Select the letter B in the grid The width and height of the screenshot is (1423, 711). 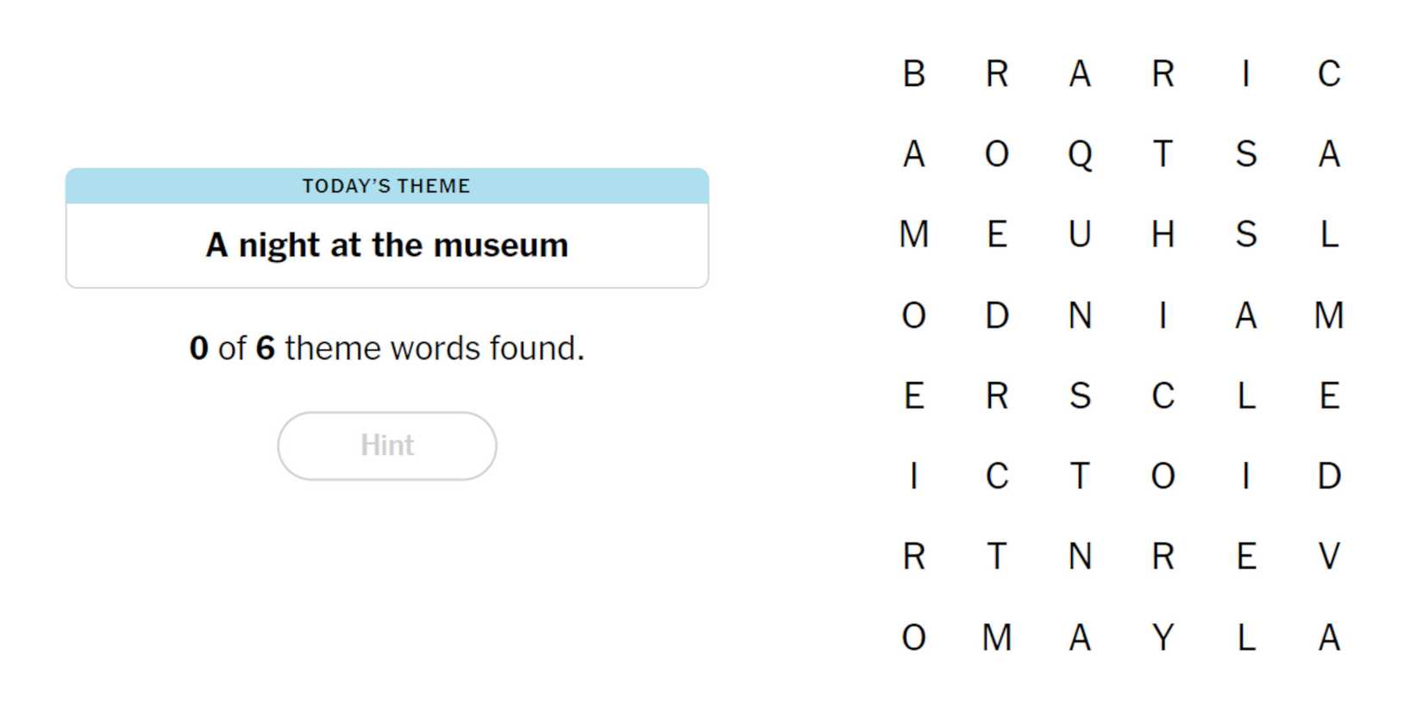pyautogui.click(x=913, y=74)
